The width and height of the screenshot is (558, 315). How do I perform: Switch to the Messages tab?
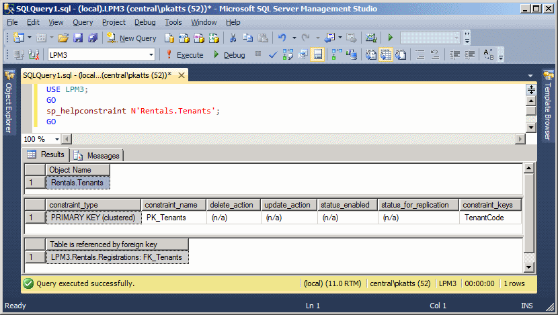point(97,156)
